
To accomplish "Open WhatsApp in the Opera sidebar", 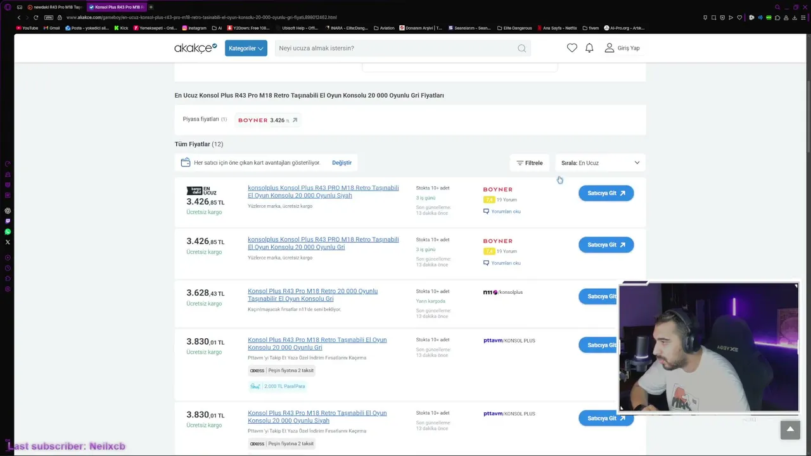I will coord(8,232).
